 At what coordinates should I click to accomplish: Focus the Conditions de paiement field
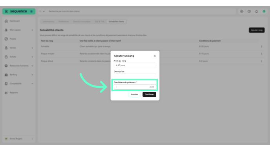pos(135,87)
